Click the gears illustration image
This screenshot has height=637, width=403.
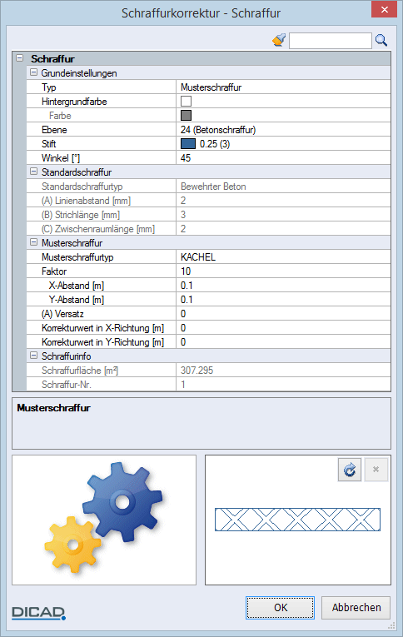pos(104,517)
